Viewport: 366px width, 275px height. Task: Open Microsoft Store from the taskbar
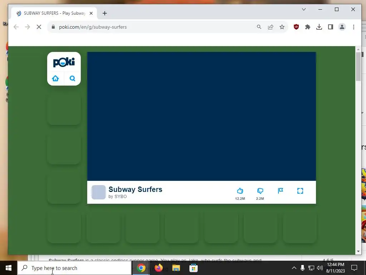click(193, 268)
